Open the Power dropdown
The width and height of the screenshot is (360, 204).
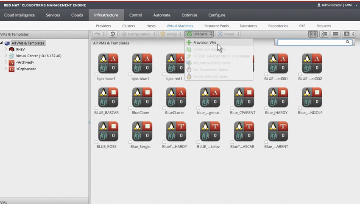[229, 34]
